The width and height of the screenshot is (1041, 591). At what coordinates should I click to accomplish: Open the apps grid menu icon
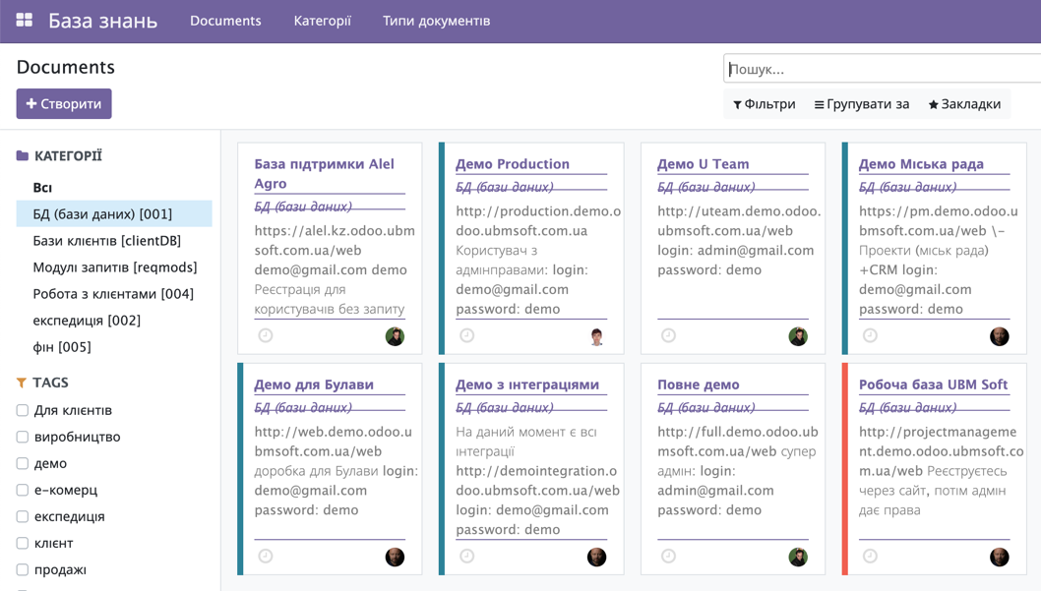[x=25, y=20]
